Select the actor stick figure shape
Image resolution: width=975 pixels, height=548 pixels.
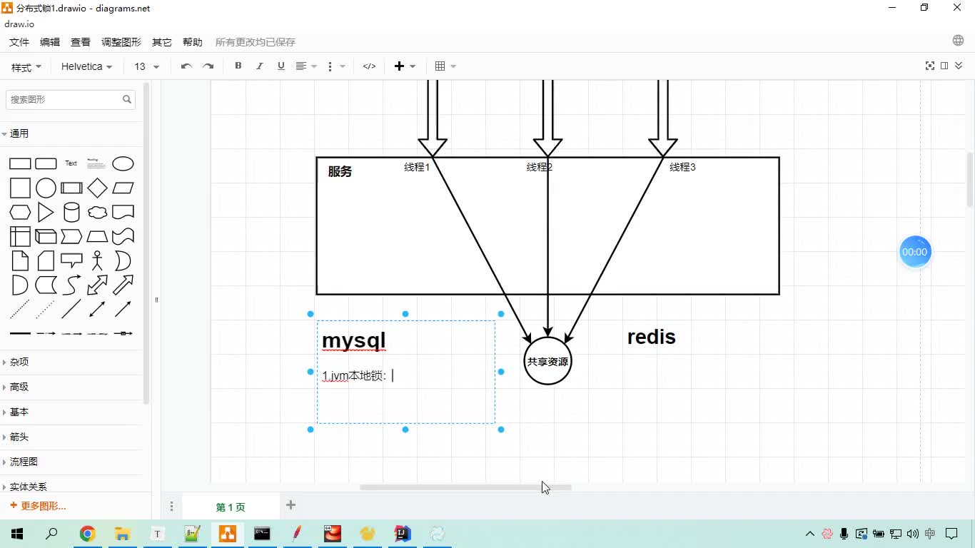[x=97, y=260]
